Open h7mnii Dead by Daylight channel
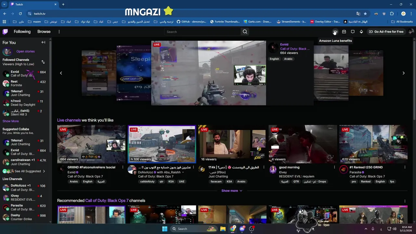This screenshot has height=234, width=416. click(25, 103)
